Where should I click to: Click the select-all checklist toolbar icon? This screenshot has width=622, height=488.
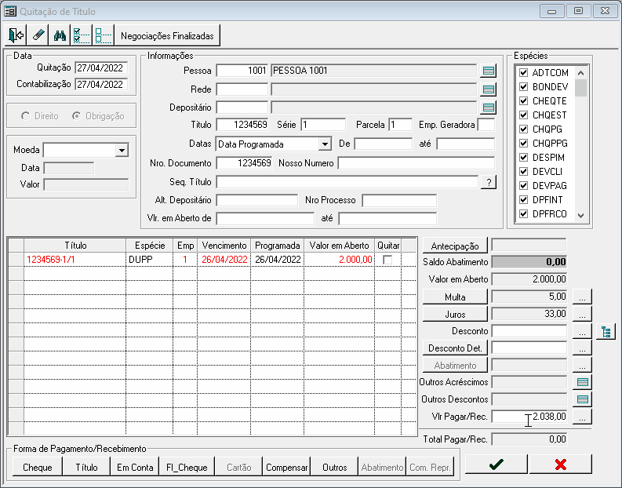(82, 35)
